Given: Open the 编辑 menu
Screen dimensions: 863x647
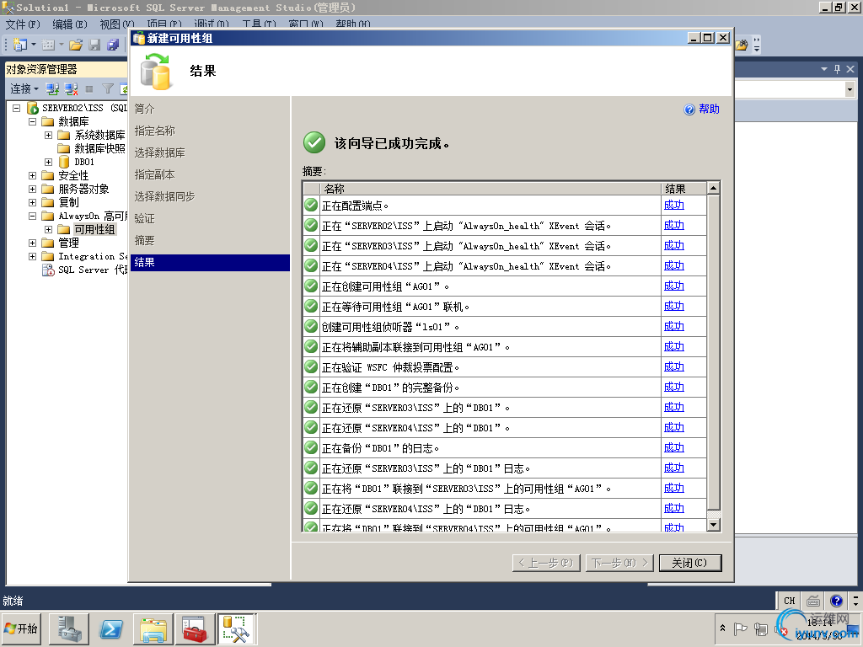Looking at the screenshot, I should 69,24.
